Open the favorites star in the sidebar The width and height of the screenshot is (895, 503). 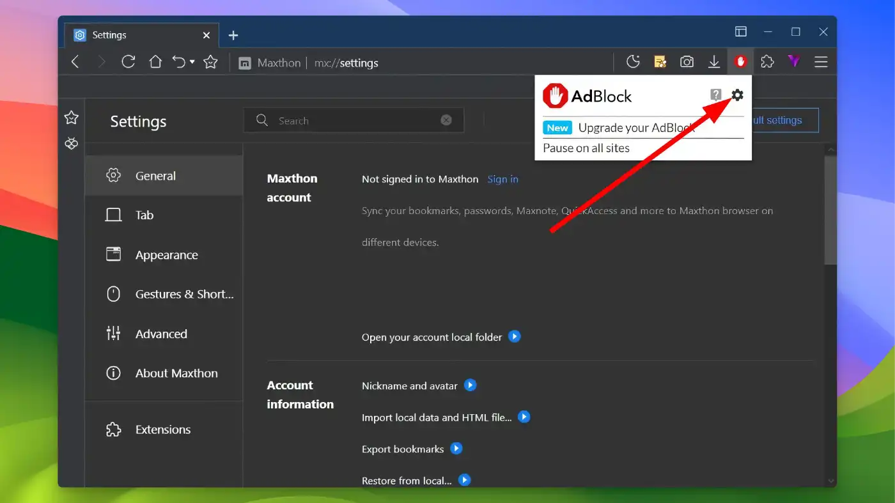(x=71, y=117)
